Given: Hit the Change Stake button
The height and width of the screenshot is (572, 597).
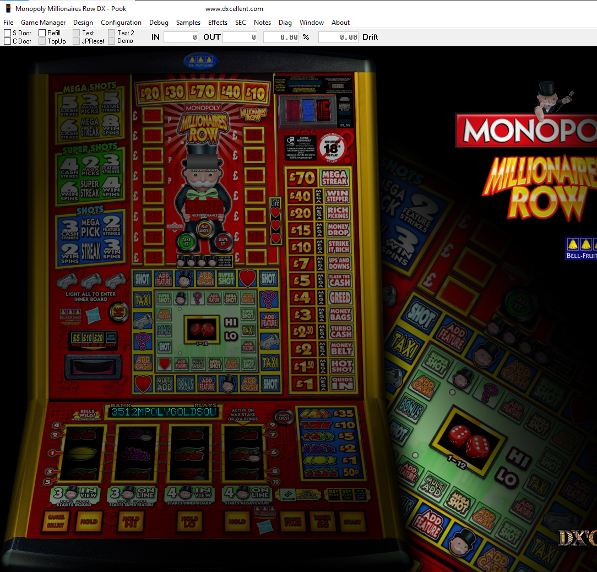Looking at the screenshot, I should (293, 521).
